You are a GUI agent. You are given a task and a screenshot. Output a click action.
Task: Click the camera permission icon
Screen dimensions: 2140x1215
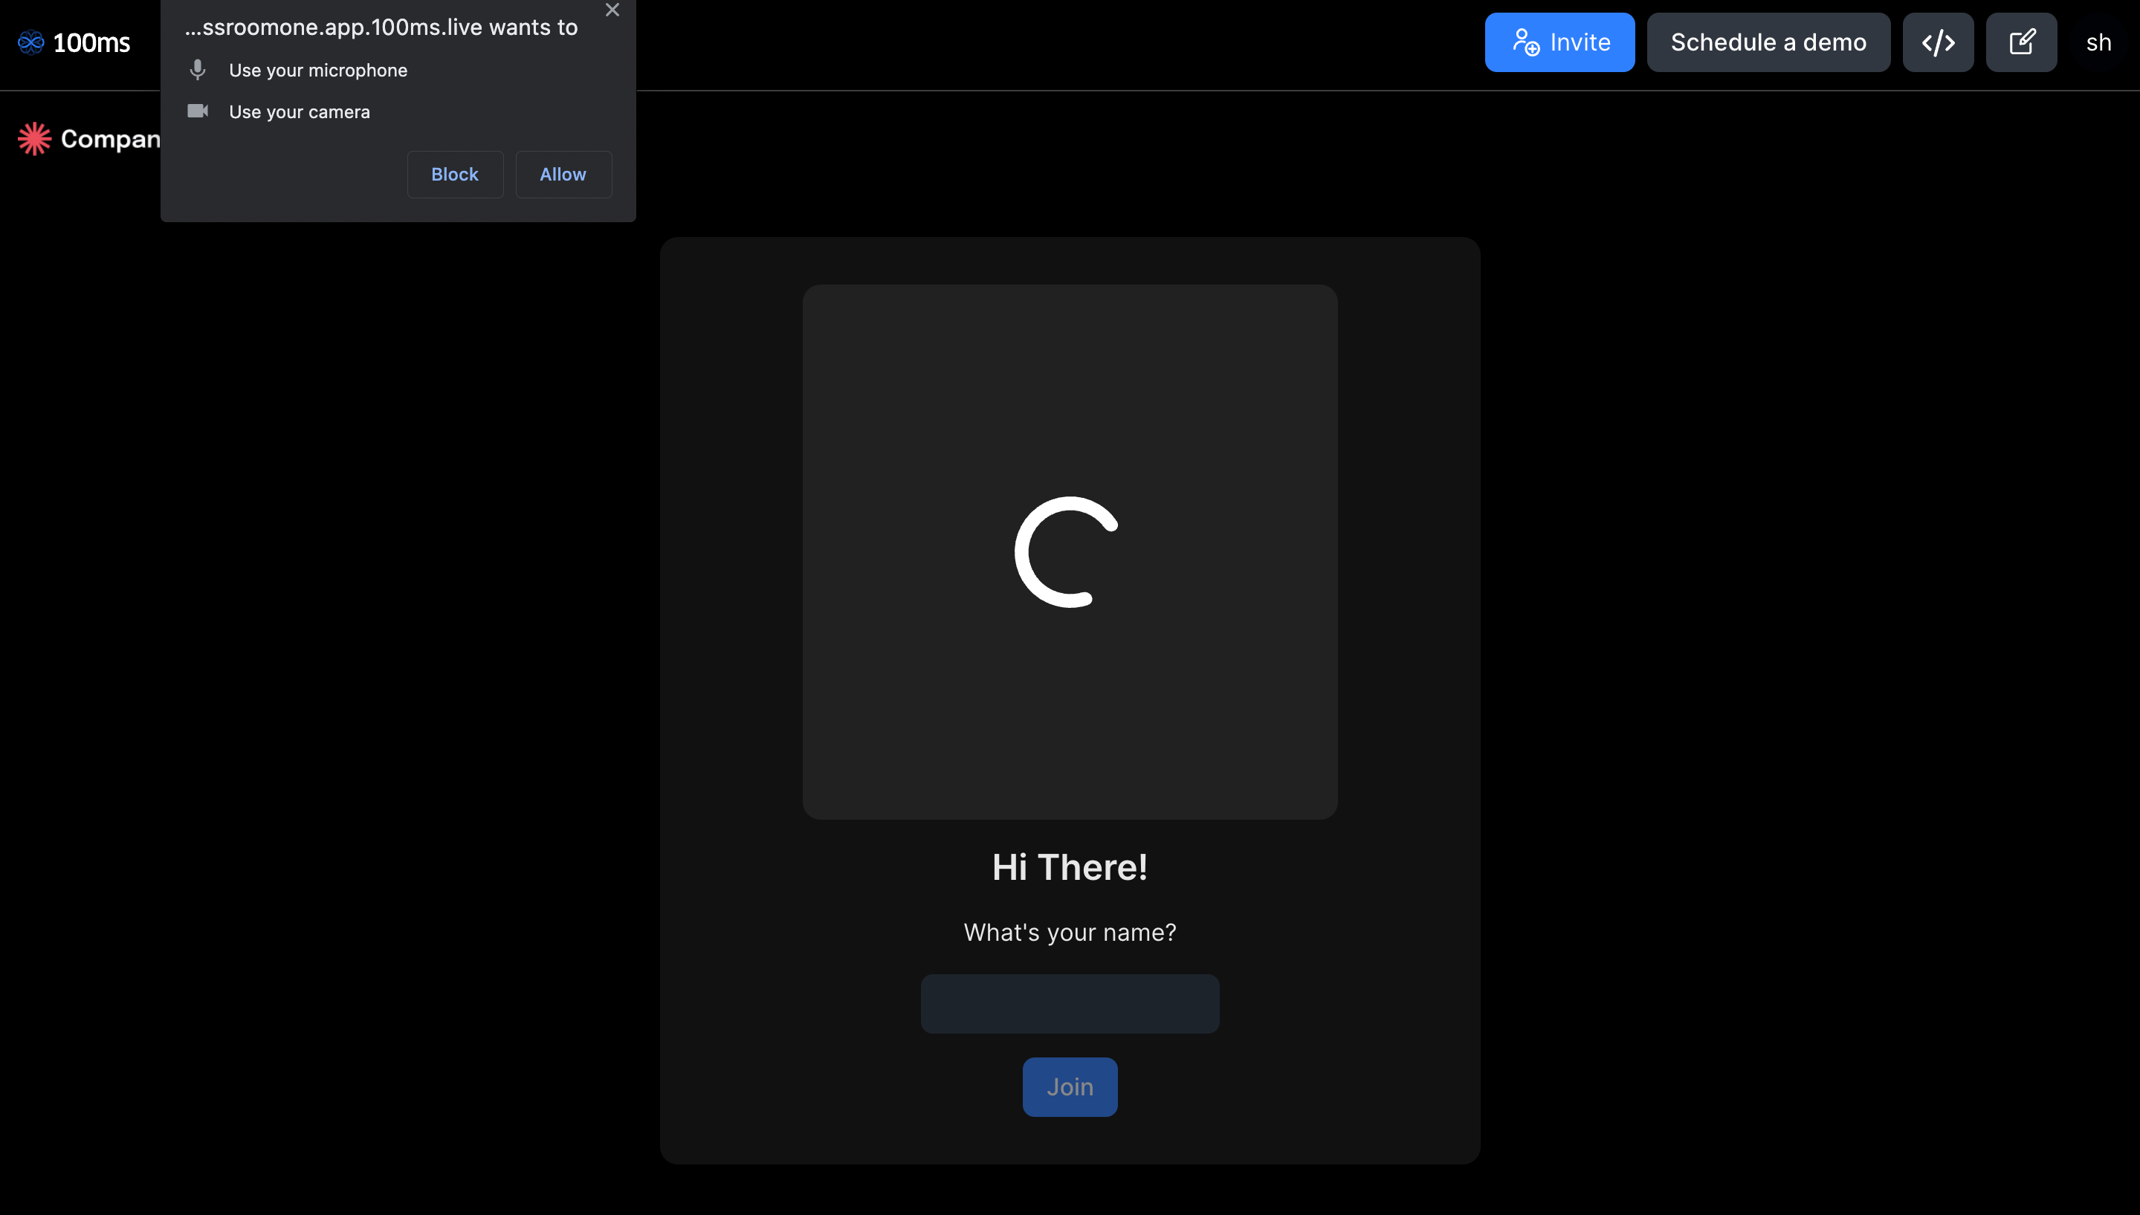click(197, 108)
